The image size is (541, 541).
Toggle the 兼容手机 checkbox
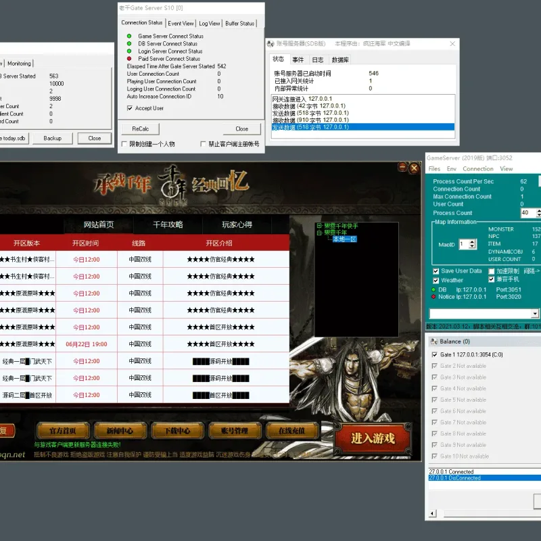click(x=492, y=279)
